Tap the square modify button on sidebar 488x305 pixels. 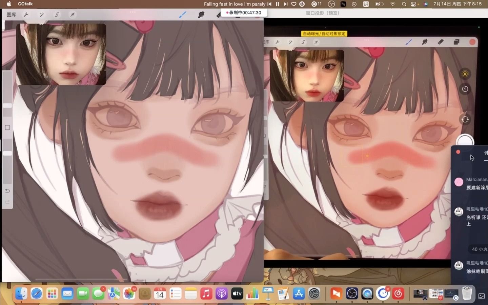click(x=7, y=127)
